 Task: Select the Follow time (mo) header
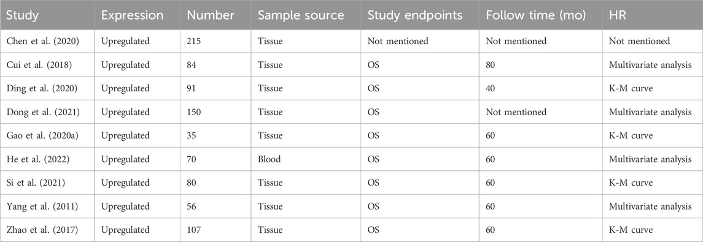point(536,15)
